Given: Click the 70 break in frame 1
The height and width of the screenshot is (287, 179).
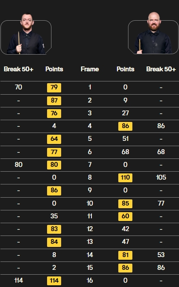Looking at the screenshot, I should [x=18, y=87].
